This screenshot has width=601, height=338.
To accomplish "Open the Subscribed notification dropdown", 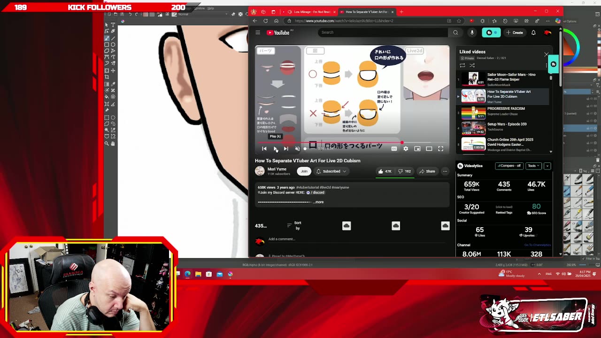I will (331, 171).
